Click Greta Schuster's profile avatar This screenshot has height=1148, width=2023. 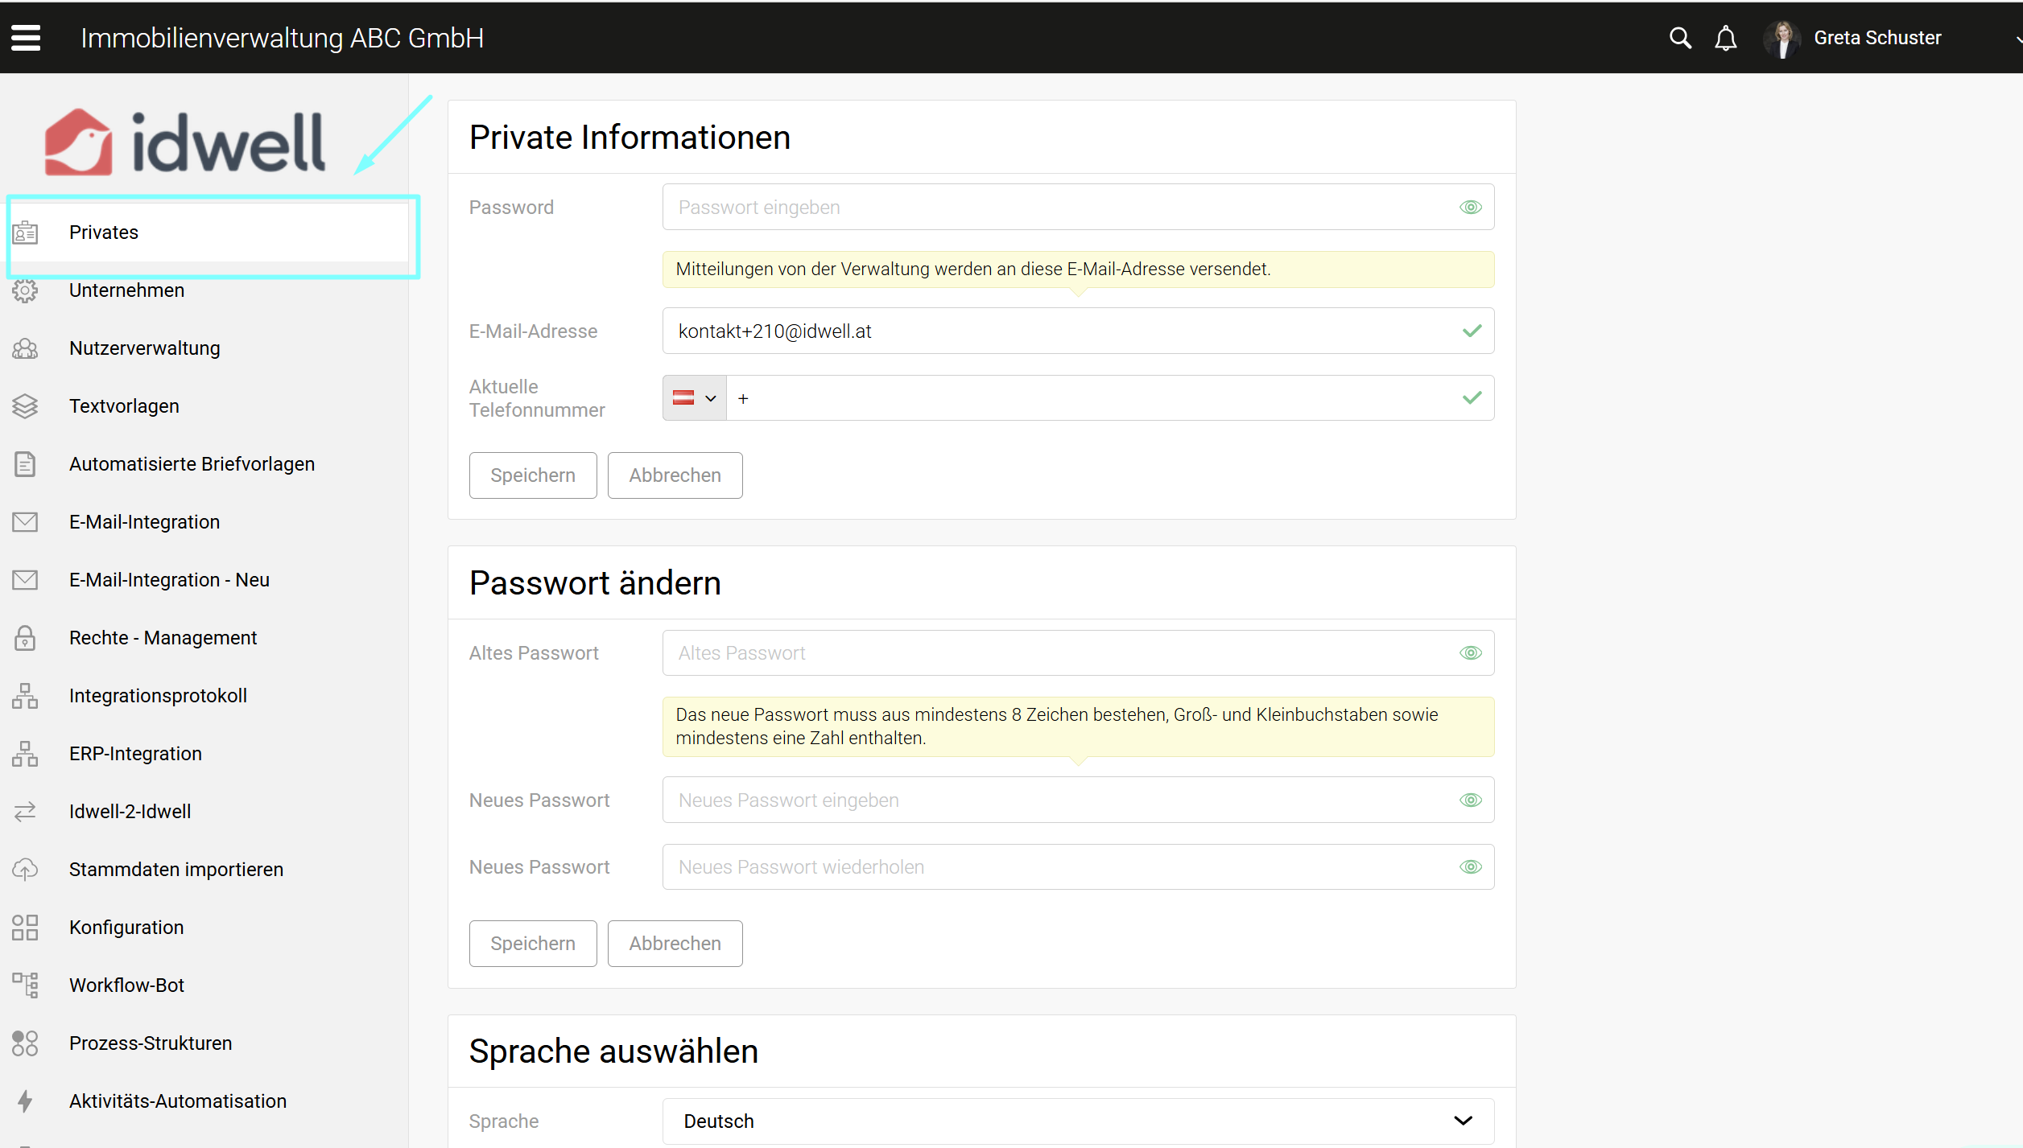pos(1782,38)
